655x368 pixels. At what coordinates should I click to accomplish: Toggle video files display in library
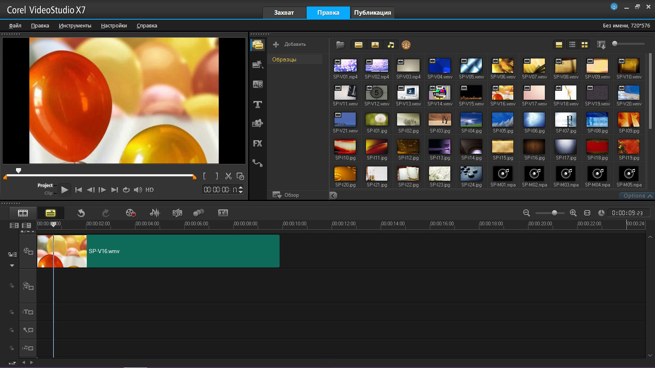tap(359, 45)
